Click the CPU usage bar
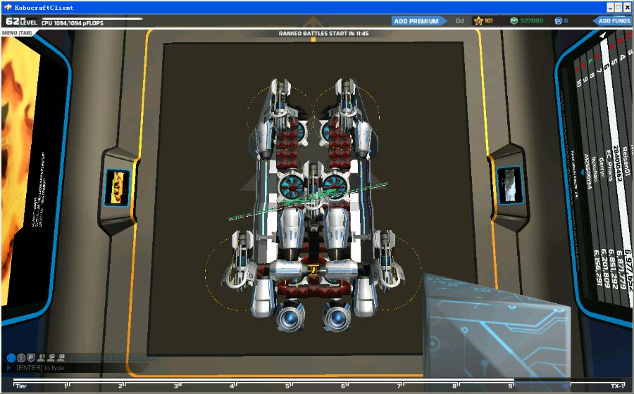Image resolution: width=634 pixels, height=394 pixels. coord(92,18)
